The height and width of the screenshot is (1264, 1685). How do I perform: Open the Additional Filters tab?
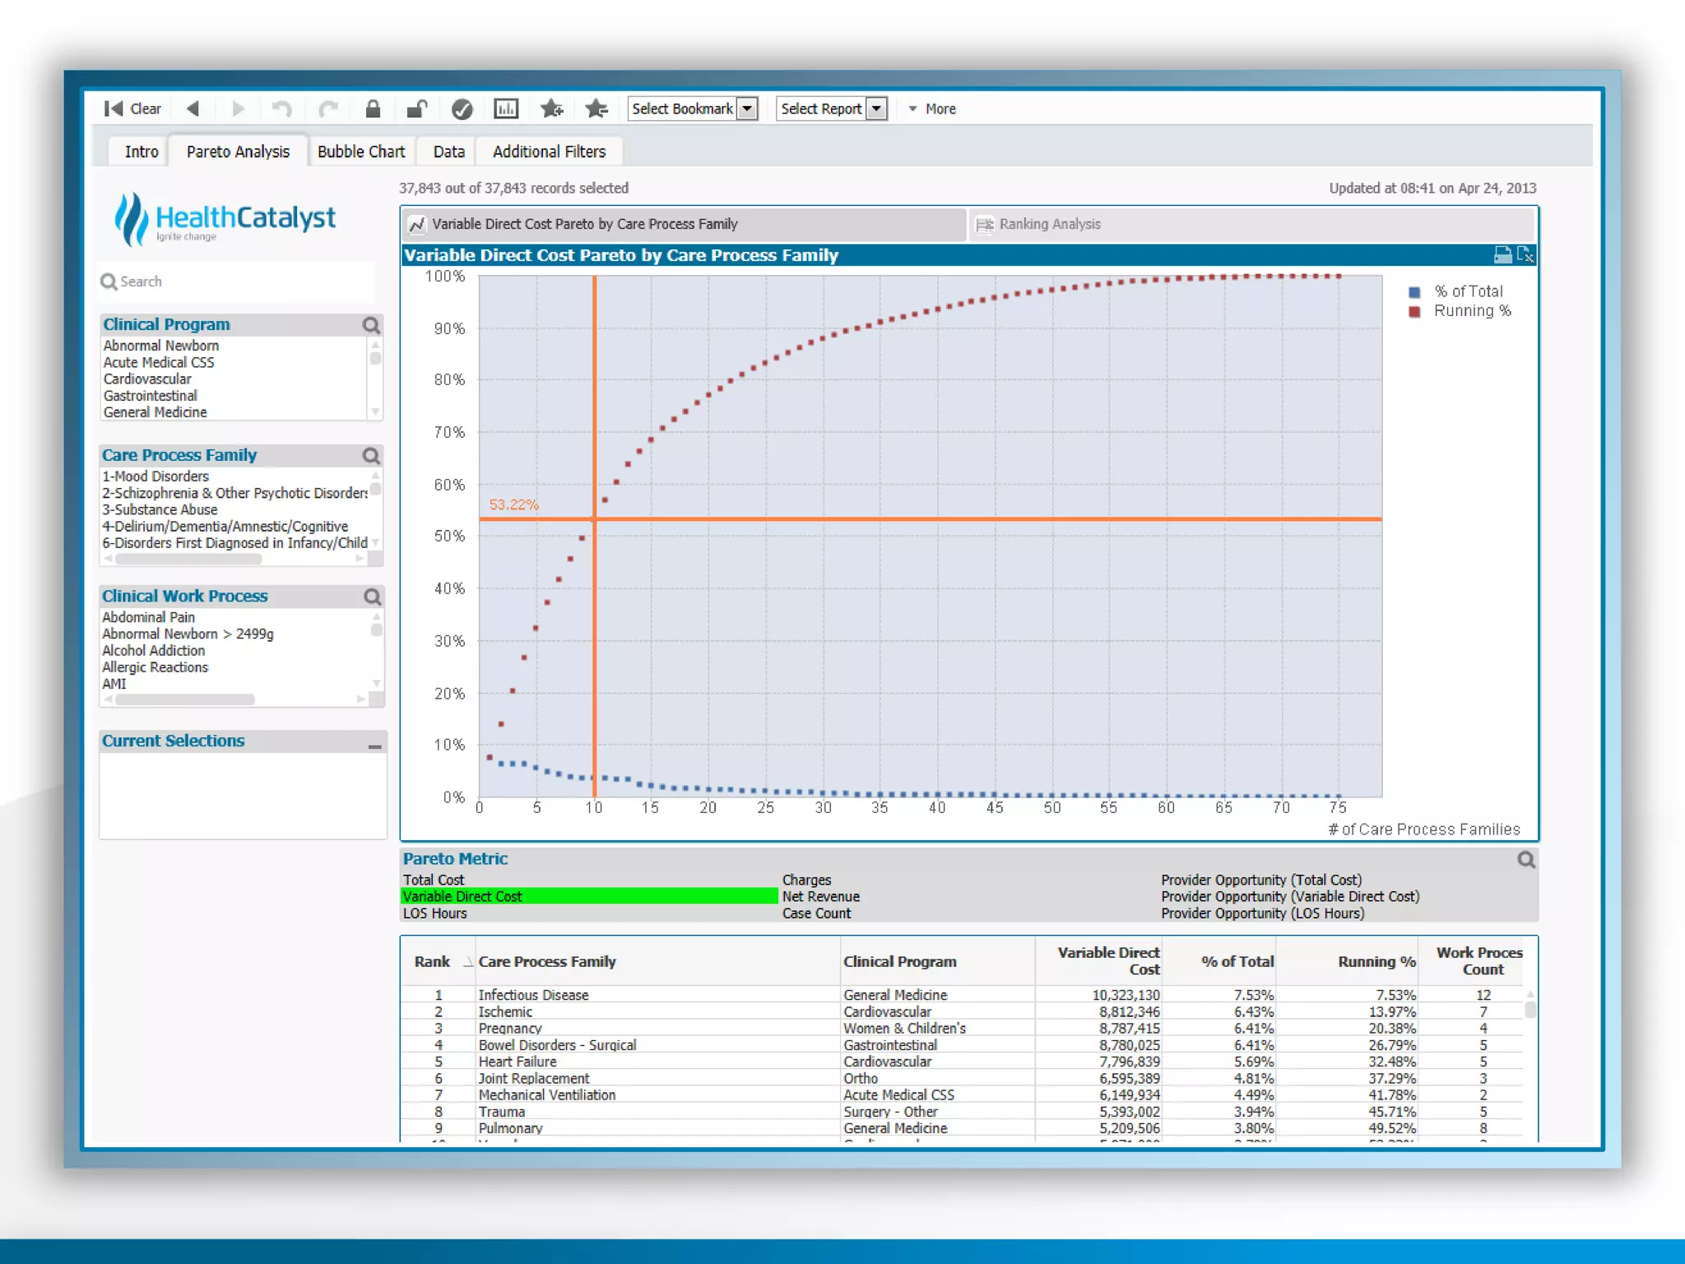(549, 151)
